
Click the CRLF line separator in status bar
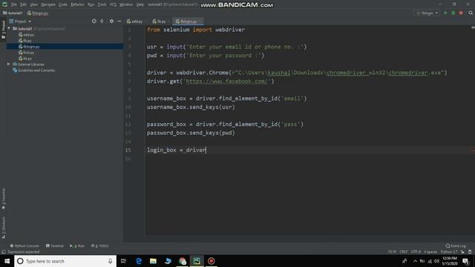click(x=403, y=252)
